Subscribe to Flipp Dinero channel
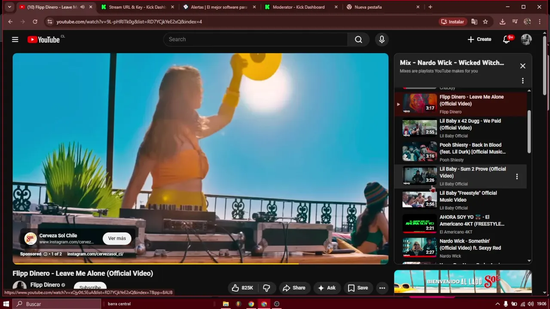The image size is (550, 309). 90,288
